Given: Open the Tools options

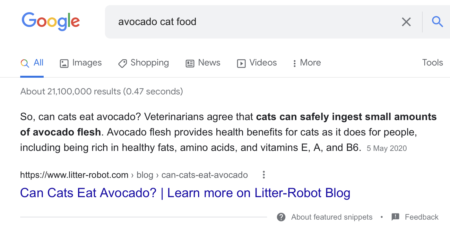Looking at the screenshot, I should (x=432, y=63).
